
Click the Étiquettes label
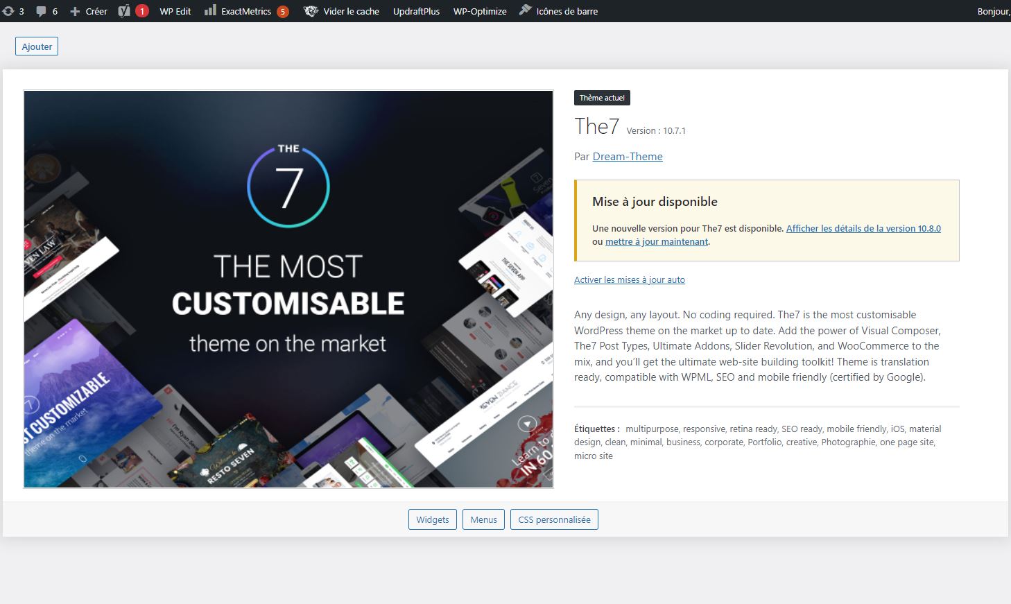(x=597, y=429)
